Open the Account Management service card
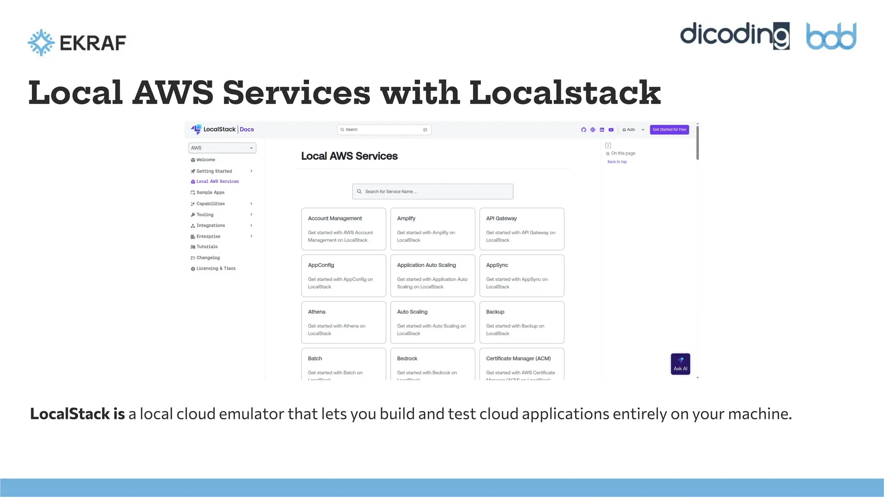884x497 pixels. click(x=344, y=229)
